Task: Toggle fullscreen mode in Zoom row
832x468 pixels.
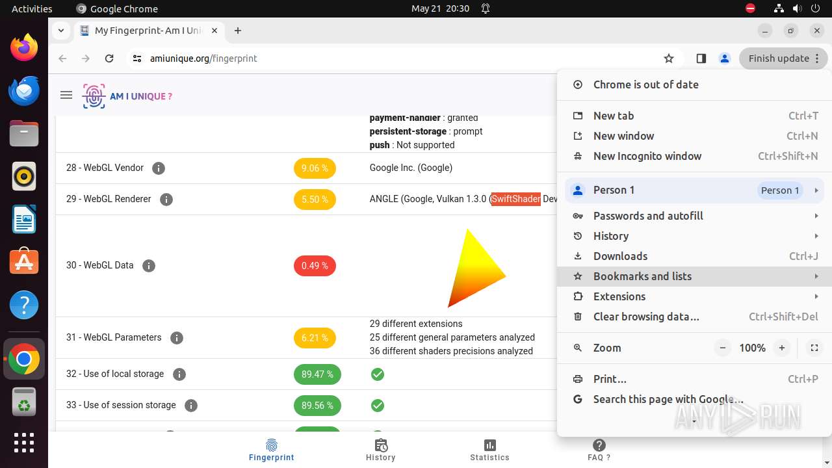Action: pyautogui.click(x=814, y=348)
